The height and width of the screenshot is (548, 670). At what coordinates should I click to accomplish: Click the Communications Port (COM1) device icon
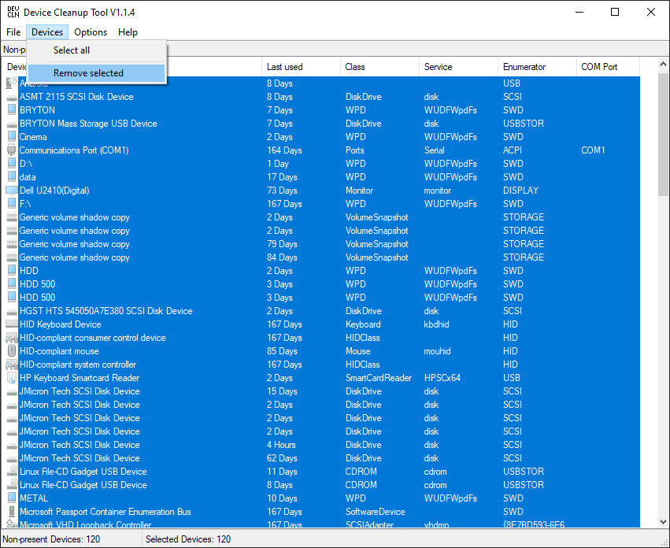click(12, 150)
